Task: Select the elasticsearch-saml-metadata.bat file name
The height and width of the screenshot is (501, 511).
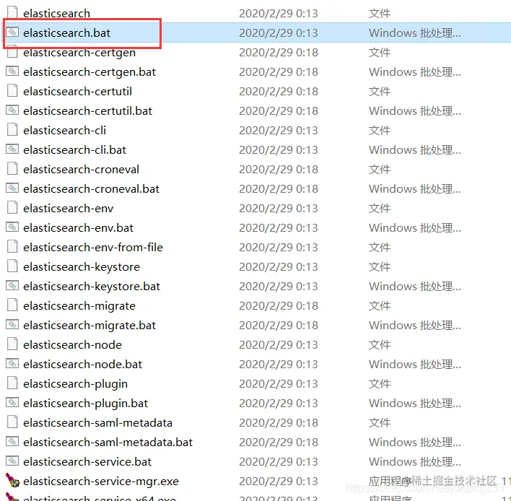Action: pos(108,443)
